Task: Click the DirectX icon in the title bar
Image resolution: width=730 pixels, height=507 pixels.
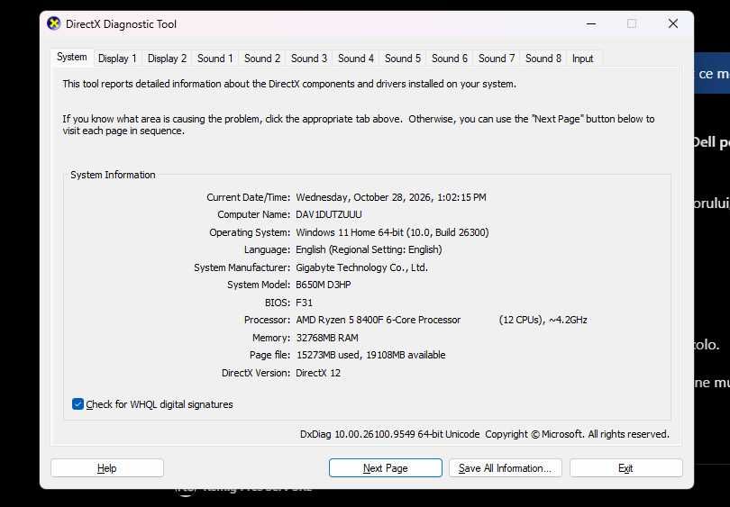Action: click(53, 23)
